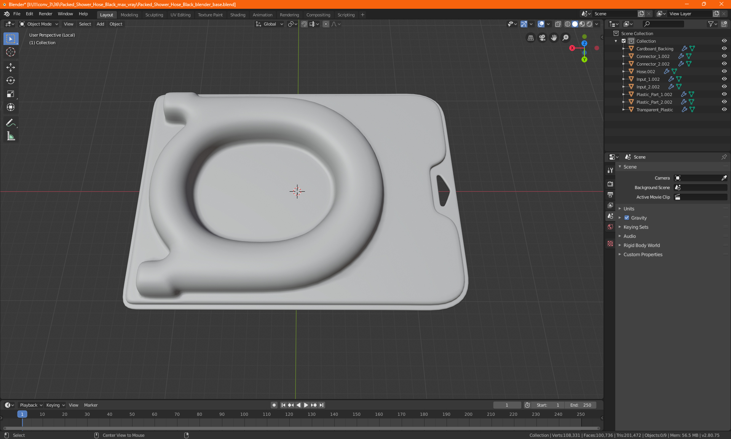
Task: Click the Start frame field
Action: coord(548,405)
